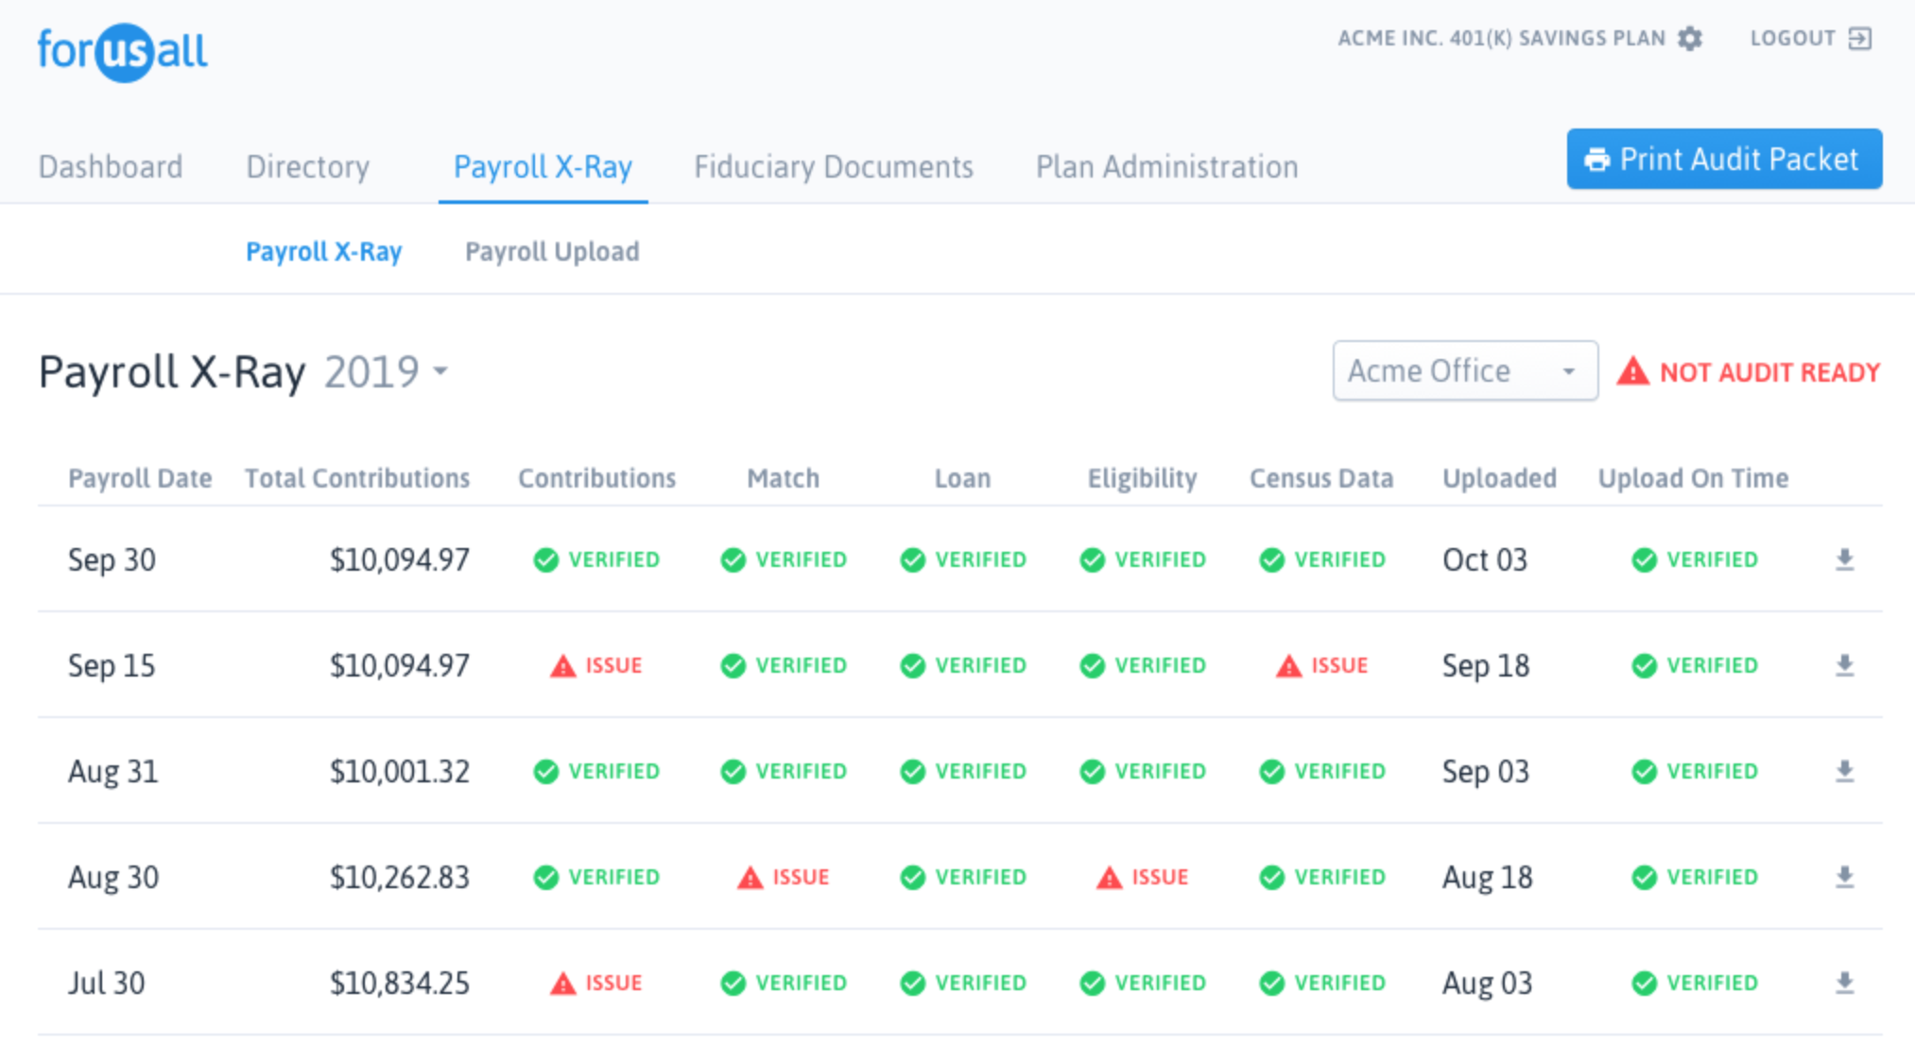The height and width of the screenshot is (1062, 1915).
Task: Download the Sep 15 payroll report
Action: point(1844,666)
